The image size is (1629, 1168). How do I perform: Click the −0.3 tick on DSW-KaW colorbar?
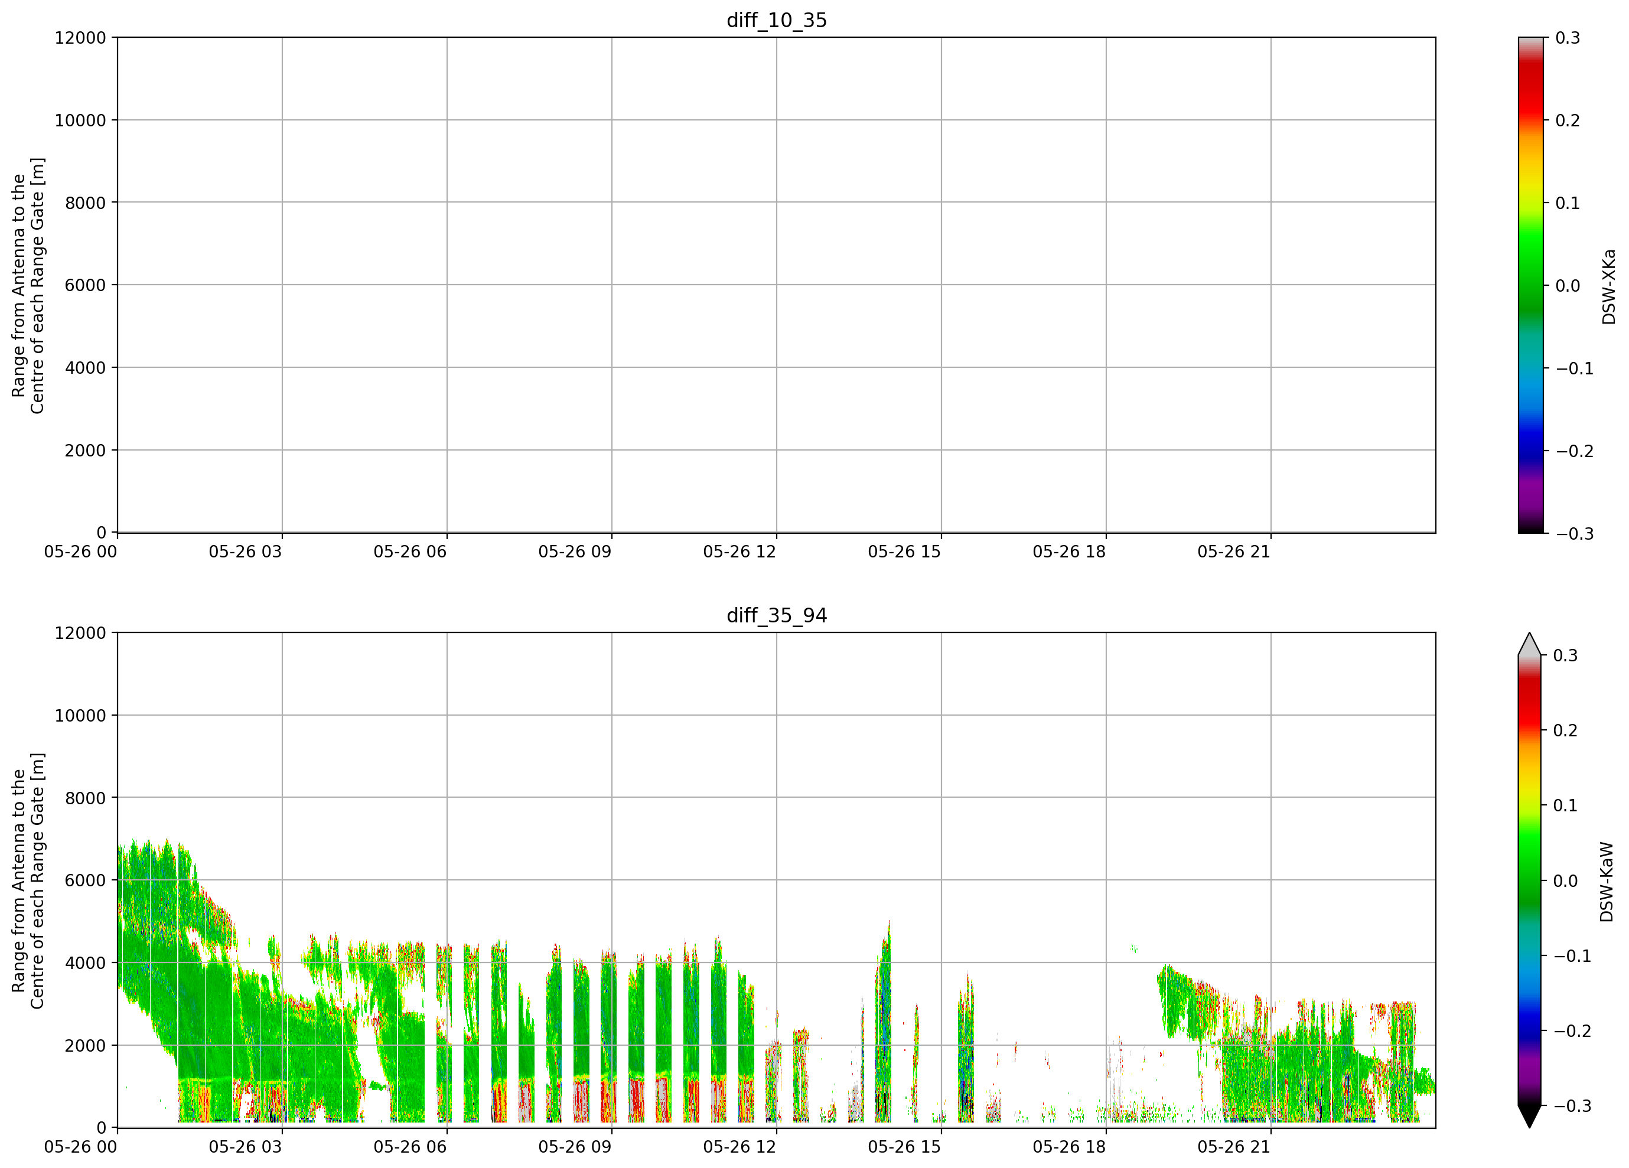[x=1573, y=1105]
